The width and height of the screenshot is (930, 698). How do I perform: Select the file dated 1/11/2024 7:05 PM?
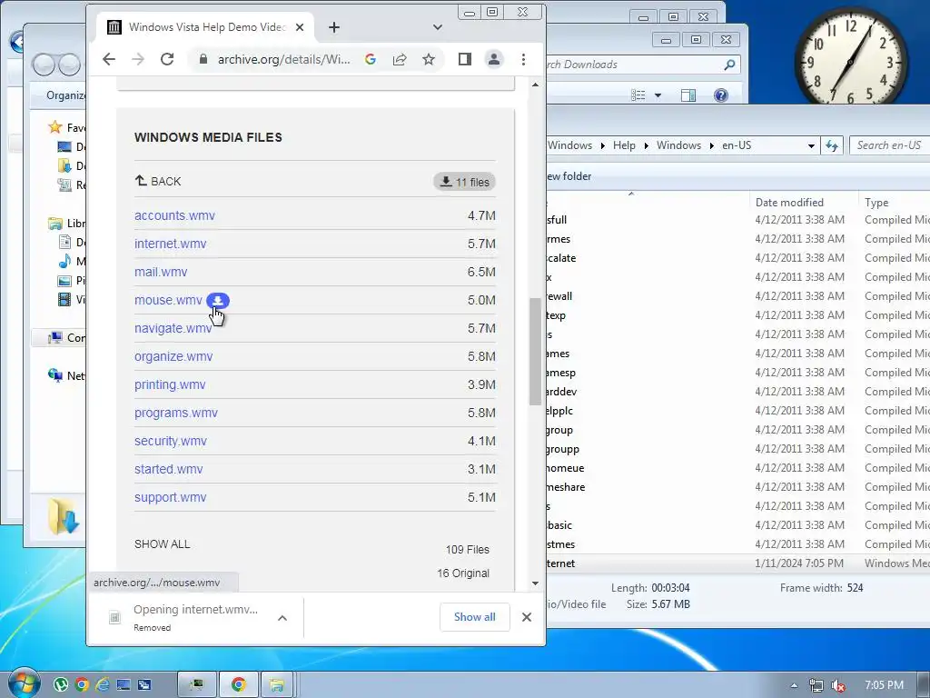pos(737,563)
